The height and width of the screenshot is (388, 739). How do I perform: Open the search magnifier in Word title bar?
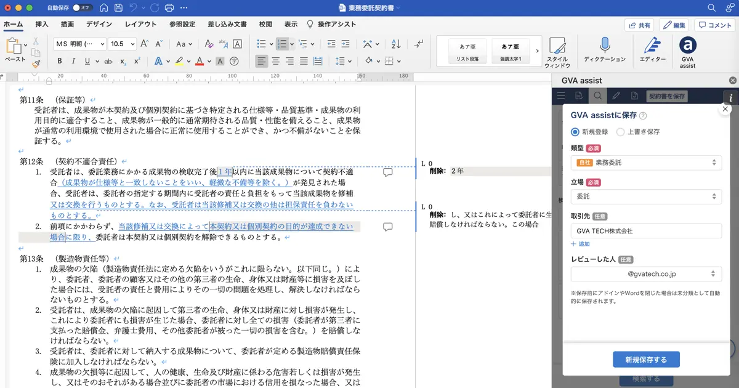pos(711,8)
